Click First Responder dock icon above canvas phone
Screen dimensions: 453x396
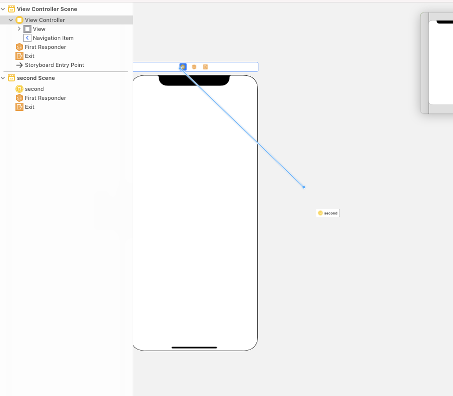(194, 67)
